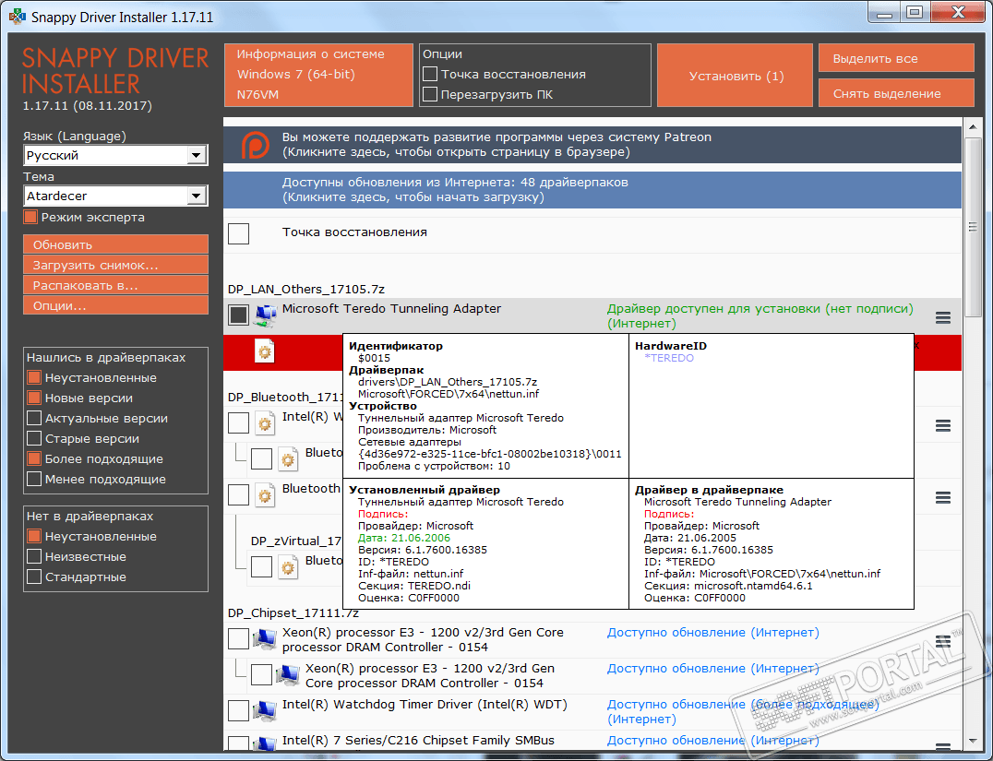Click the Распаковать в... button
The height and width of the screenshot is (761, 993).
(x=116, y=285)
